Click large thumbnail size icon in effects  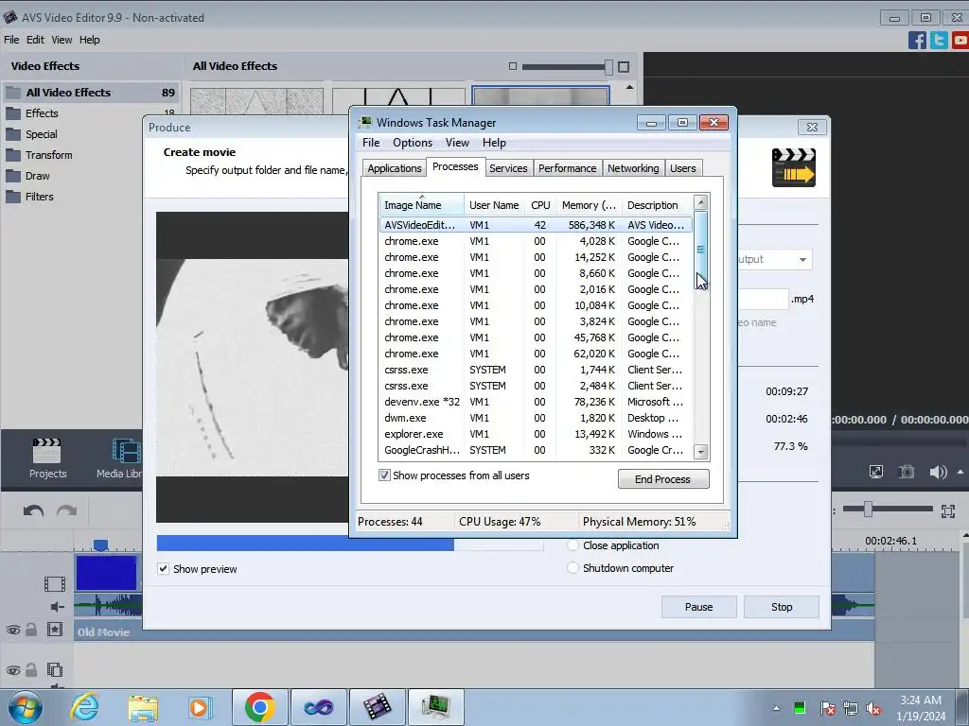624,66
